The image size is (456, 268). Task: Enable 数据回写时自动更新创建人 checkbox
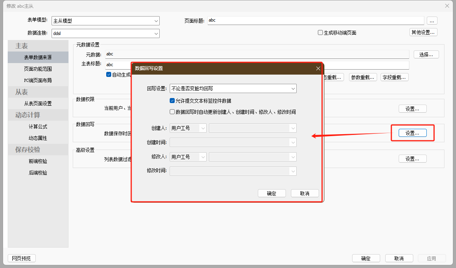[x=172, y=112]
